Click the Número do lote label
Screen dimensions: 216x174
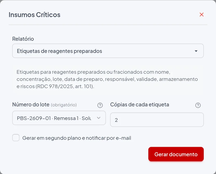[x=31, y=105]
